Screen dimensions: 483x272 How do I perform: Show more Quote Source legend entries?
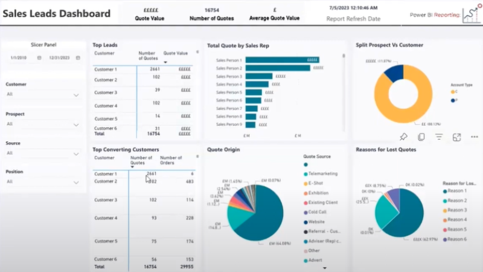324,268
